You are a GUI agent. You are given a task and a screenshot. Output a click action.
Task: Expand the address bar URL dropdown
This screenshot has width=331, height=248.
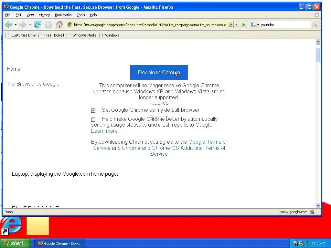(236, 25)
